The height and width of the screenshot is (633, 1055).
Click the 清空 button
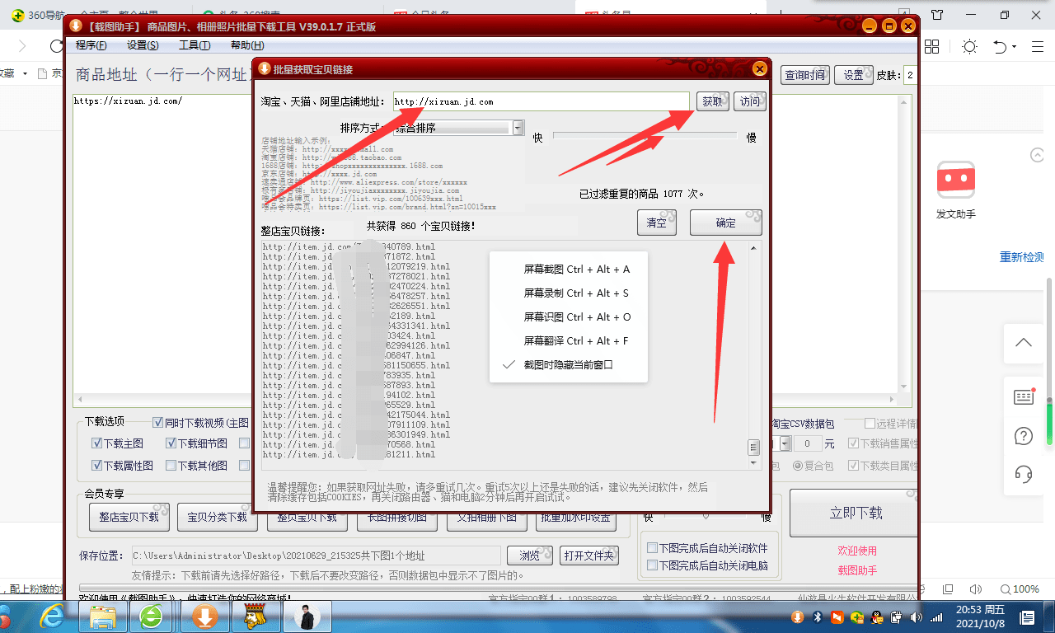click(657, 223)
